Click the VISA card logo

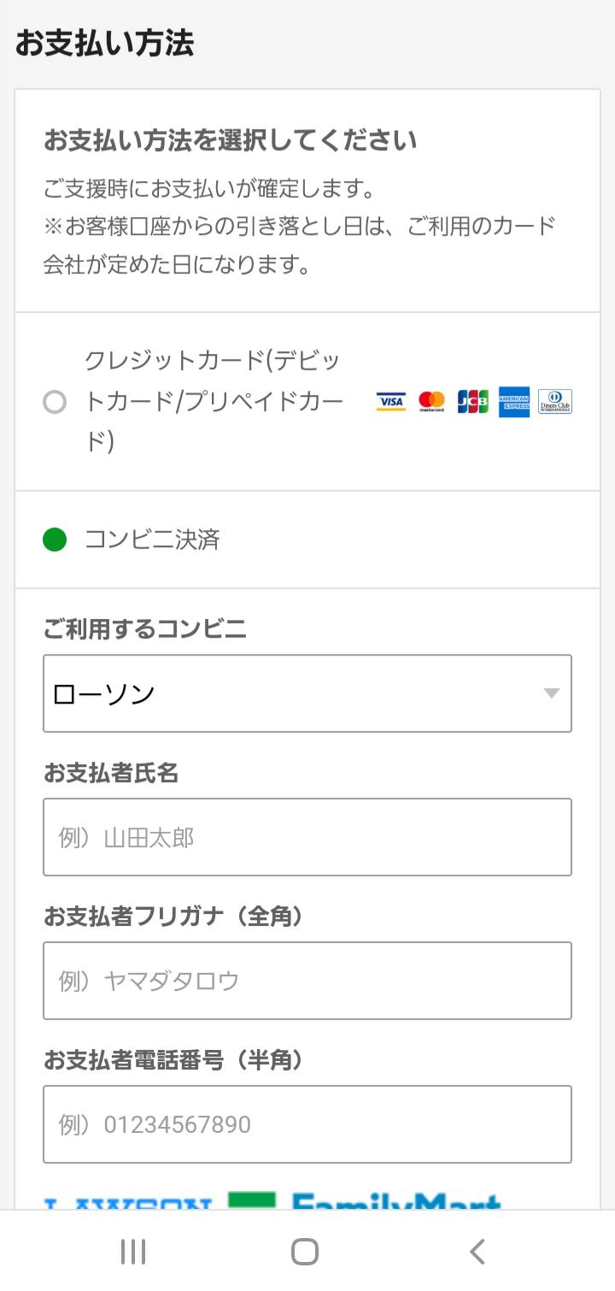coord(391,401)
